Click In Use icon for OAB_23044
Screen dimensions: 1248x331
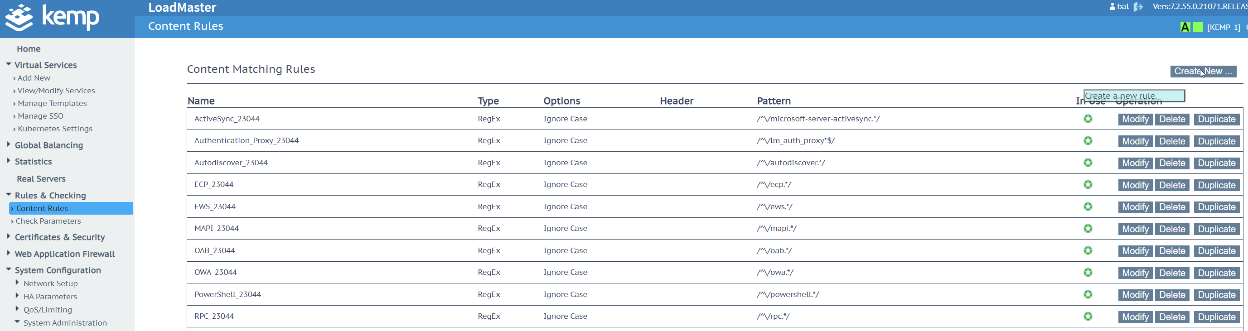coord(1088,251)
